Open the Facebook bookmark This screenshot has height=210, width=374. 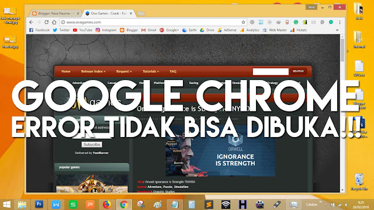click(39, 30)
